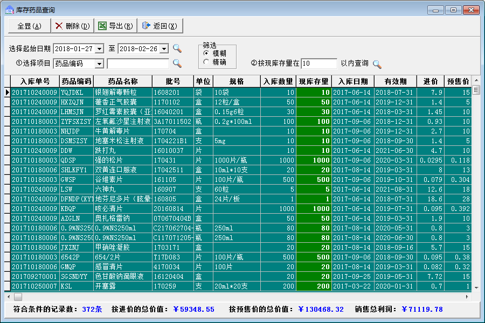Select the 精确 exact filter radio button

(x=206, y=62)
